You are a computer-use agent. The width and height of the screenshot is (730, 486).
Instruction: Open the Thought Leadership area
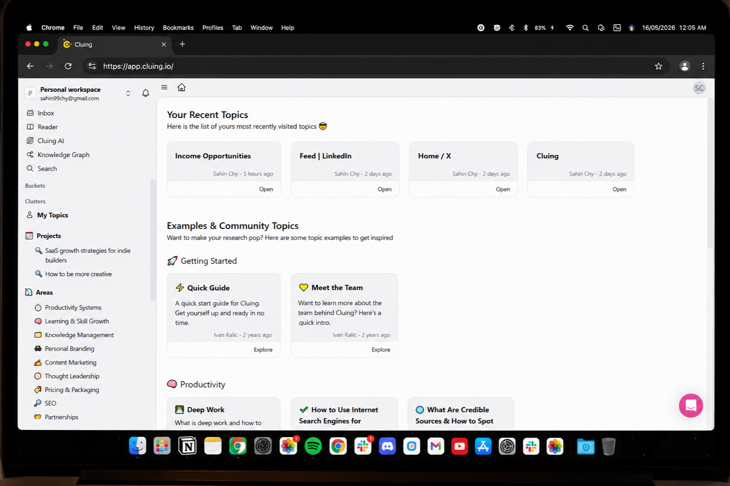[67, 376]
